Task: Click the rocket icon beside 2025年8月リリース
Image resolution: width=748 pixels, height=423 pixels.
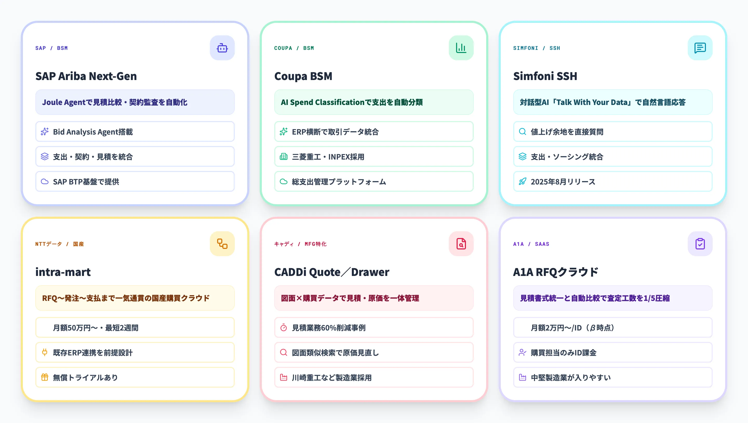Action: (x=522, y=182)
